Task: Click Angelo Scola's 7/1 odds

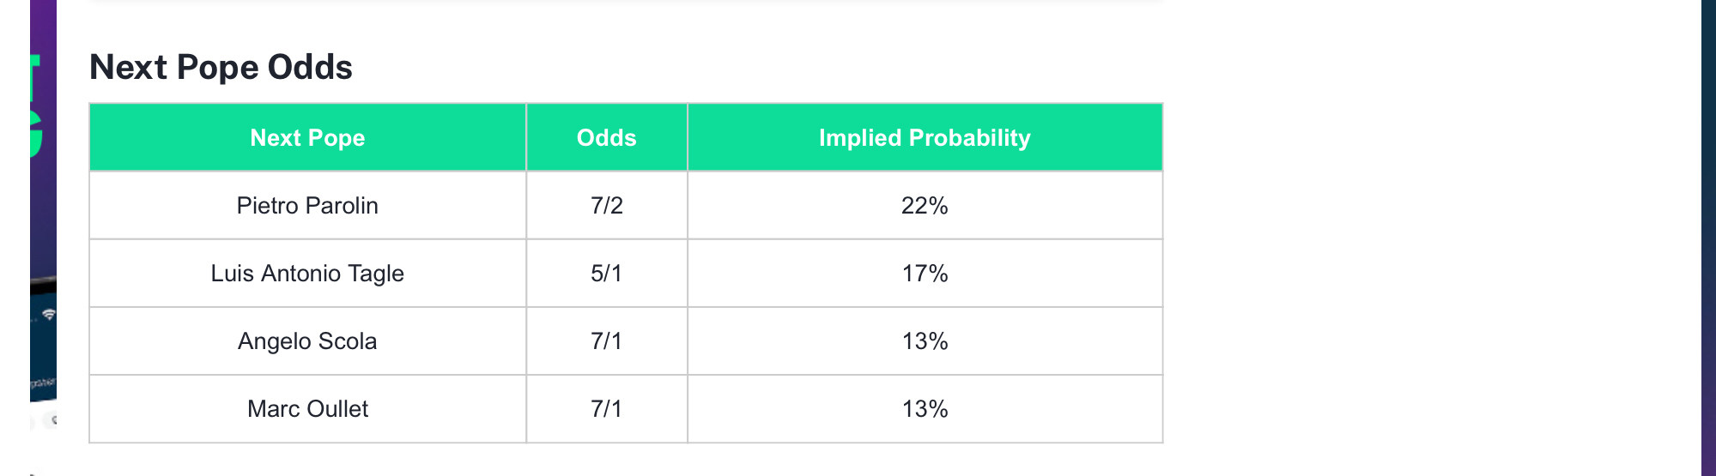Action: pyautogui.click(x=606, y=341)
